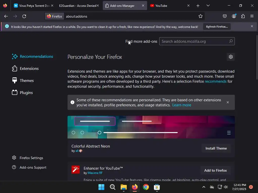The image size is (258, 193).
Task: Dismiss the personalized recommendations notice
Action: pyautogui.click(x=228, y=102)
